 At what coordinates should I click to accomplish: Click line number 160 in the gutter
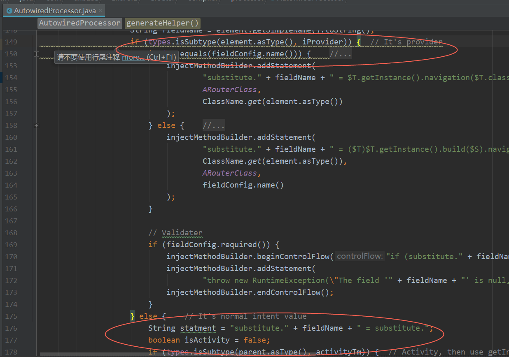[x=11, y=137]
